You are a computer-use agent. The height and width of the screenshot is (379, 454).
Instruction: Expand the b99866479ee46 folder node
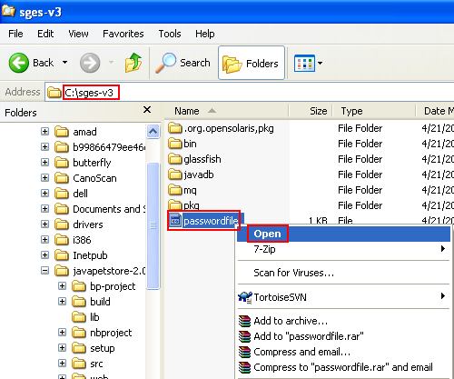(x=44, y=147)
